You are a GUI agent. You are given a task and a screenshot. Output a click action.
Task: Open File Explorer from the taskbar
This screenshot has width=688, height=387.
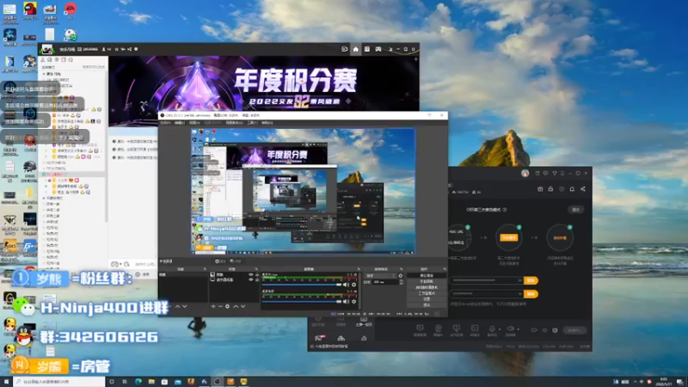[151, 382]
